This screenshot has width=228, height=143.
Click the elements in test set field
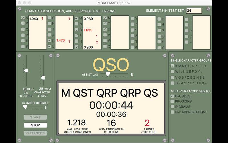(x=194, y=11)
